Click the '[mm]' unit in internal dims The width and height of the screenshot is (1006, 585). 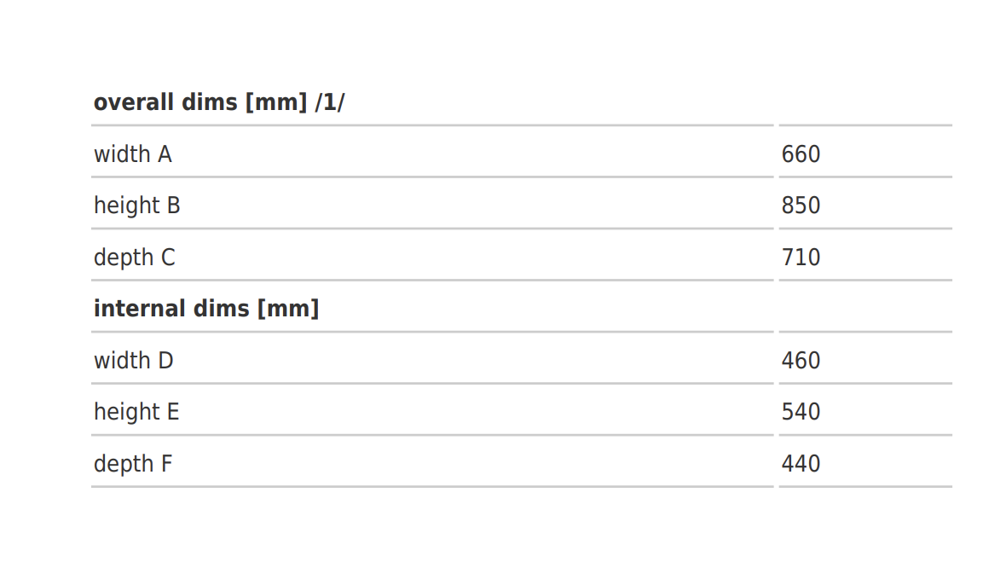(288, 310)
